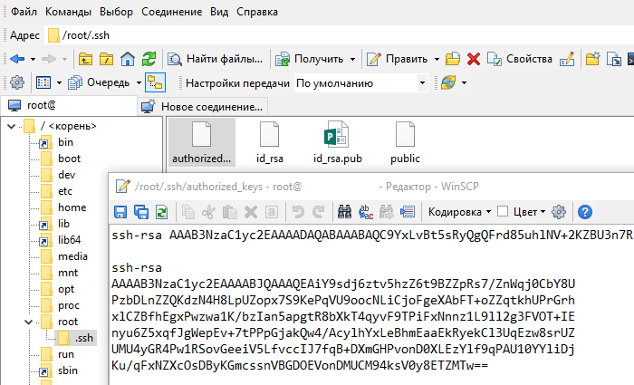The width and height of the screenshot is (634, 385).
Task: Save all files in editor
Action: [x=141, y=212]
